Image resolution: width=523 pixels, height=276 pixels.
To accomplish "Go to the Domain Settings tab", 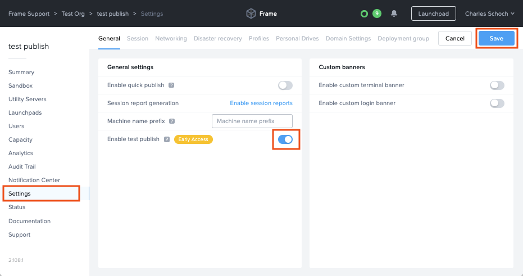I will (348, 38).
